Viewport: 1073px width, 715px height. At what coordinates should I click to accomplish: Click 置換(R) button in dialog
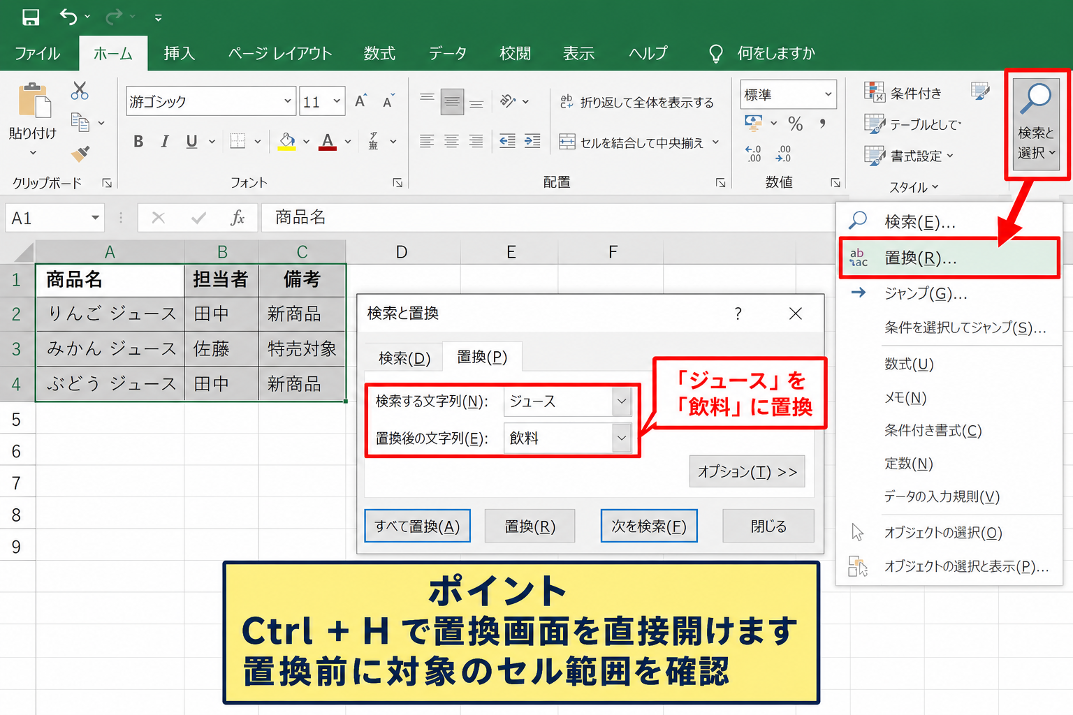click(x=530, y=526)
